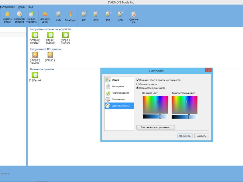Screen dimensions: 243x182
Task: Click the Основной цвет brightness slider
Action: click(156, 116)
